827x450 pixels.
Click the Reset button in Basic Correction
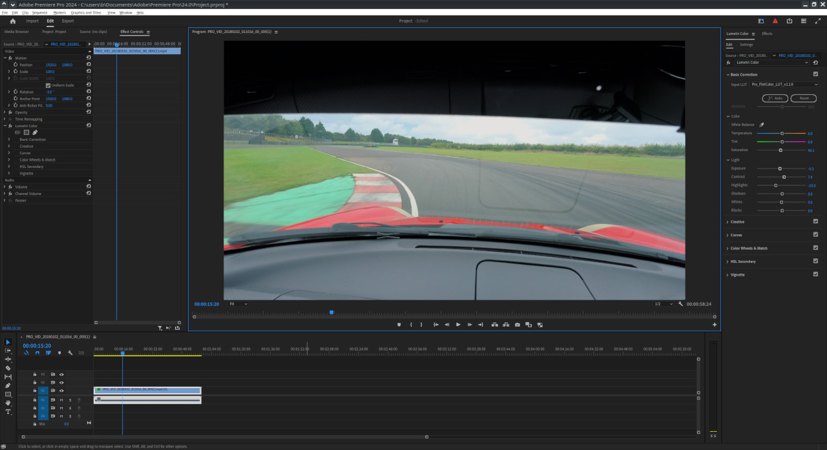[804, 98]
